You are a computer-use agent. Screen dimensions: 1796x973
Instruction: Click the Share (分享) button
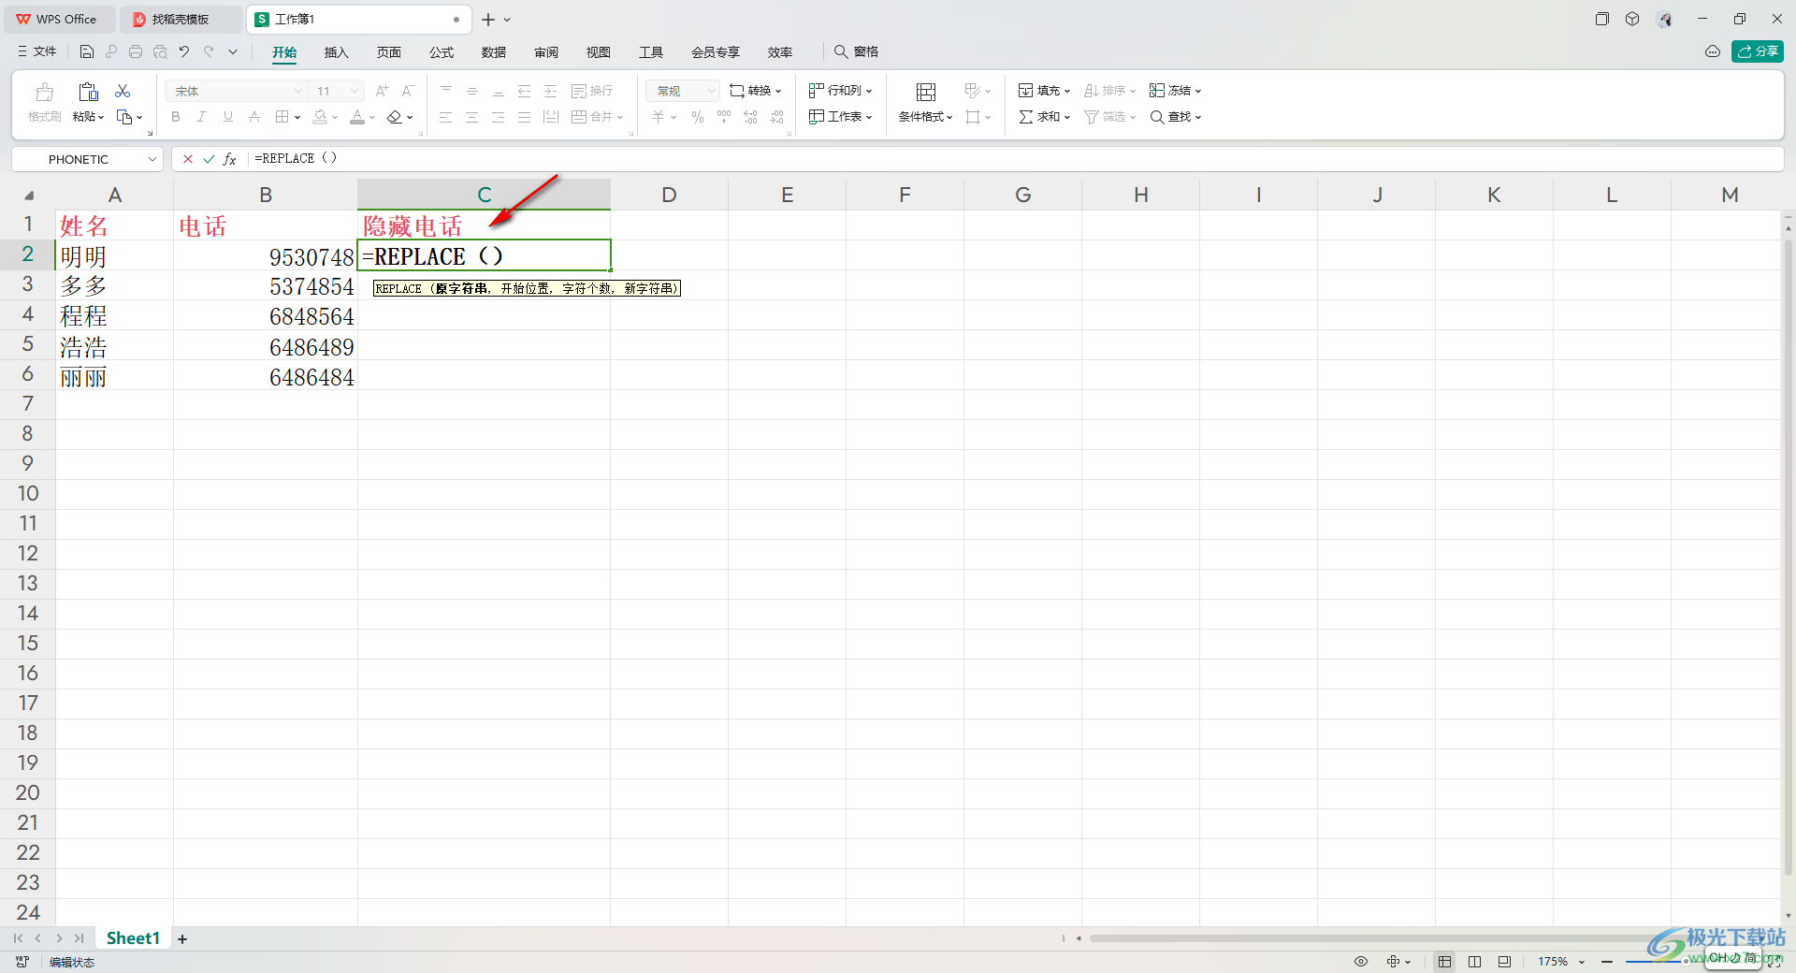coord(1758,51)
